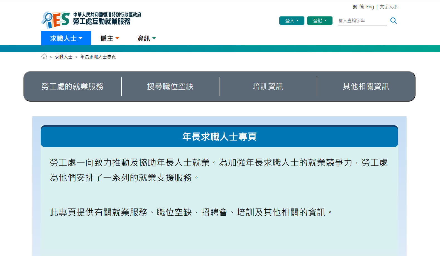Expand the 僱主 navigation menu
Screen dimensions: 440x256
pos(109,38)
